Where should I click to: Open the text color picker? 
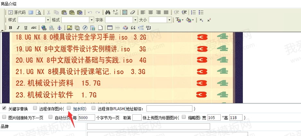pyautogui.click(x=180, y=20)
